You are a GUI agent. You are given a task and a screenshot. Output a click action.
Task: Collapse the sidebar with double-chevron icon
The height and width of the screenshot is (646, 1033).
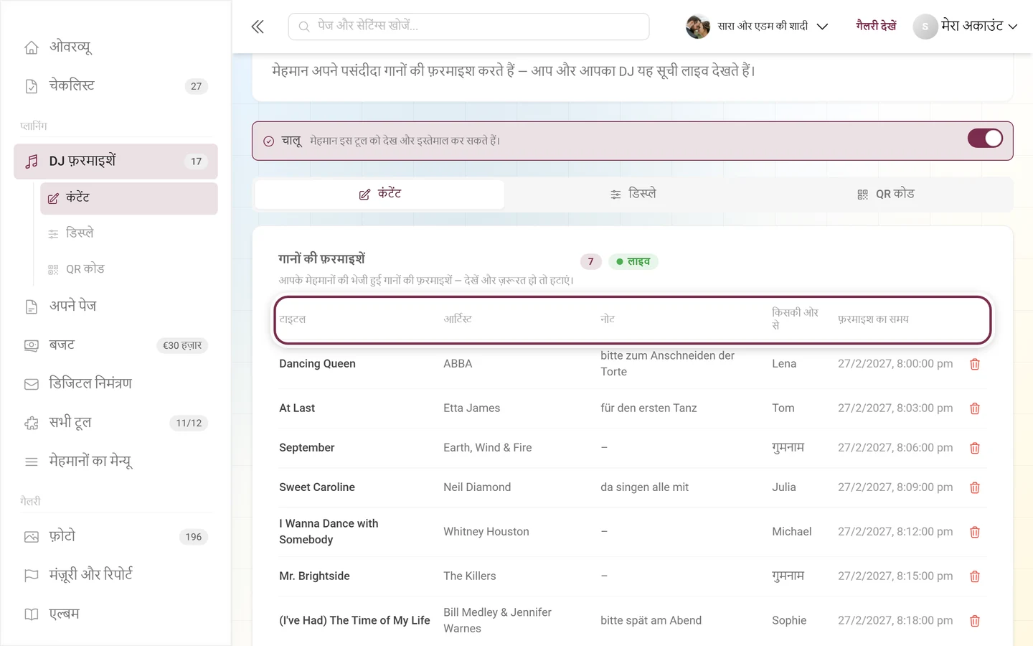point(258,27)
